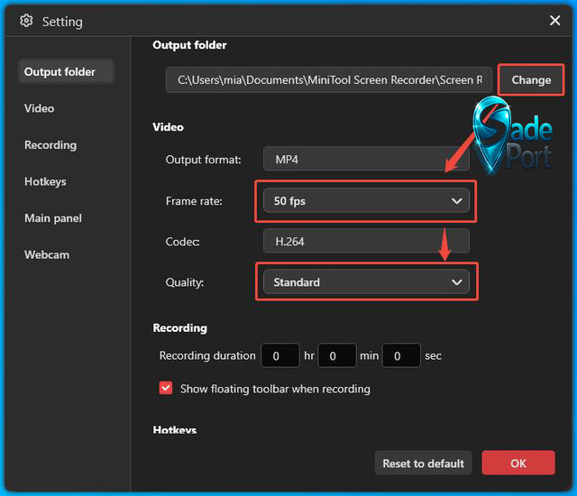The height and width of the screenshot is (496, 577).
Task: Click the Frame rate: label
Action: (194, 201)
